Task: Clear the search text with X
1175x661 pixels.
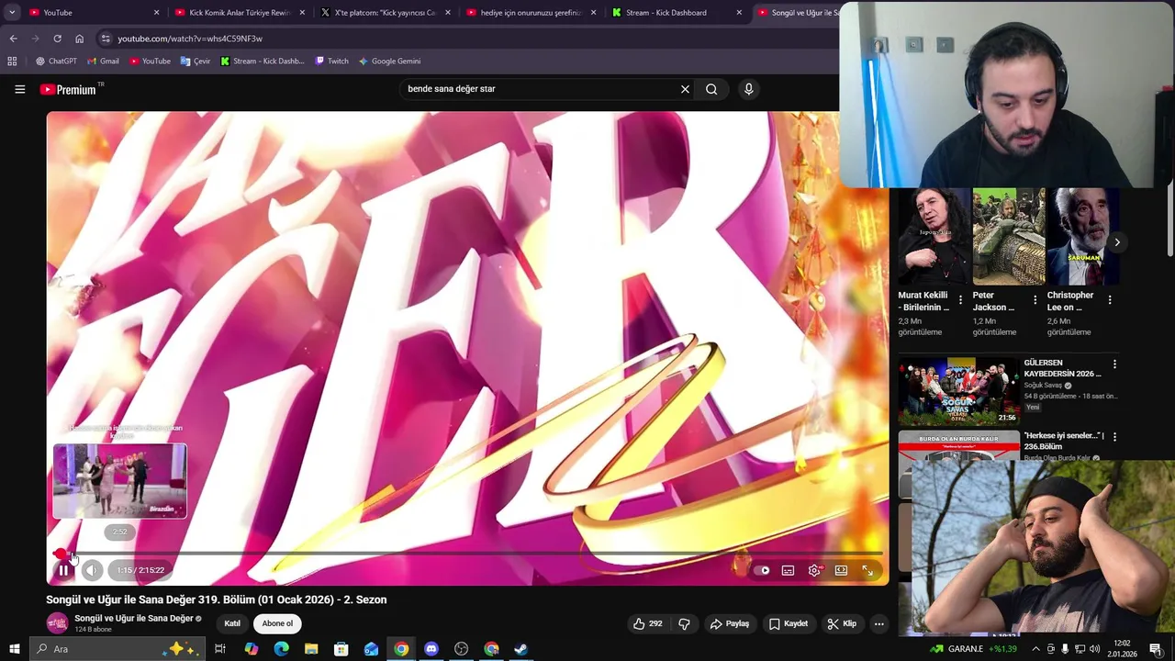Action: tap(685, 89)
